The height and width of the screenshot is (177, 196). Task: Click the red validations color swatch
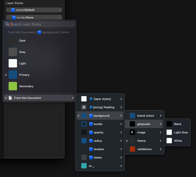(132, 149)
